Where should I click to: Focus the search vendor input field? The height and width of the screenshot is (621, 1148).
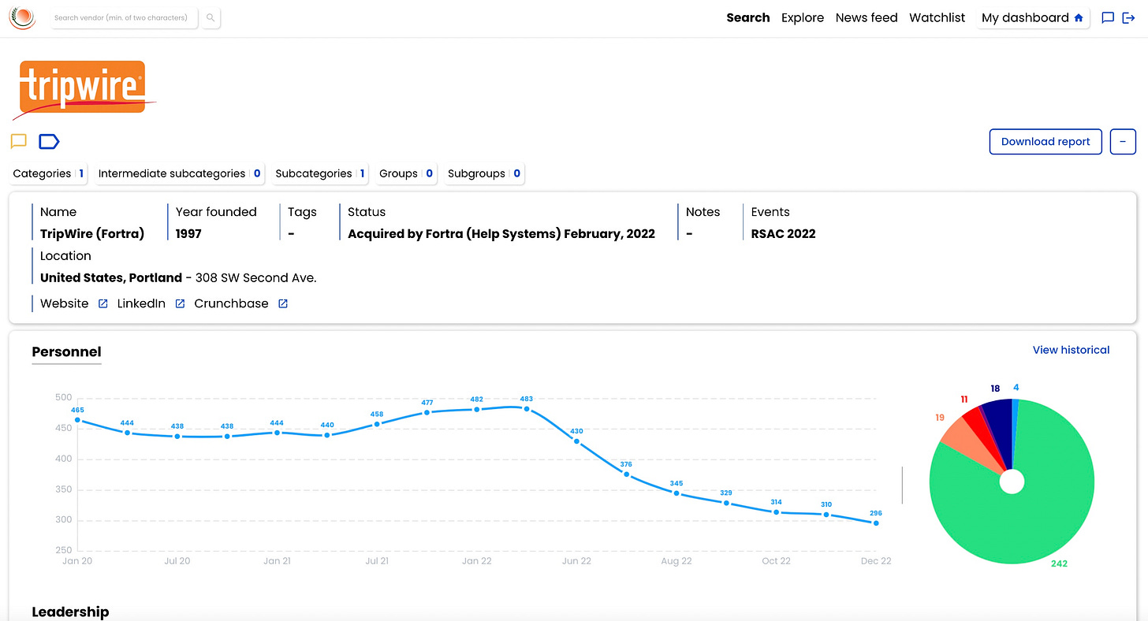click(x=124, y=17)
